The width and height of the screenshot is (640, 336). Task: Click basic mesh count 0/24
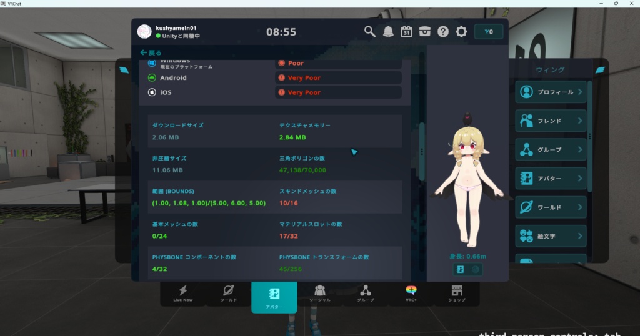click(159, 236)
